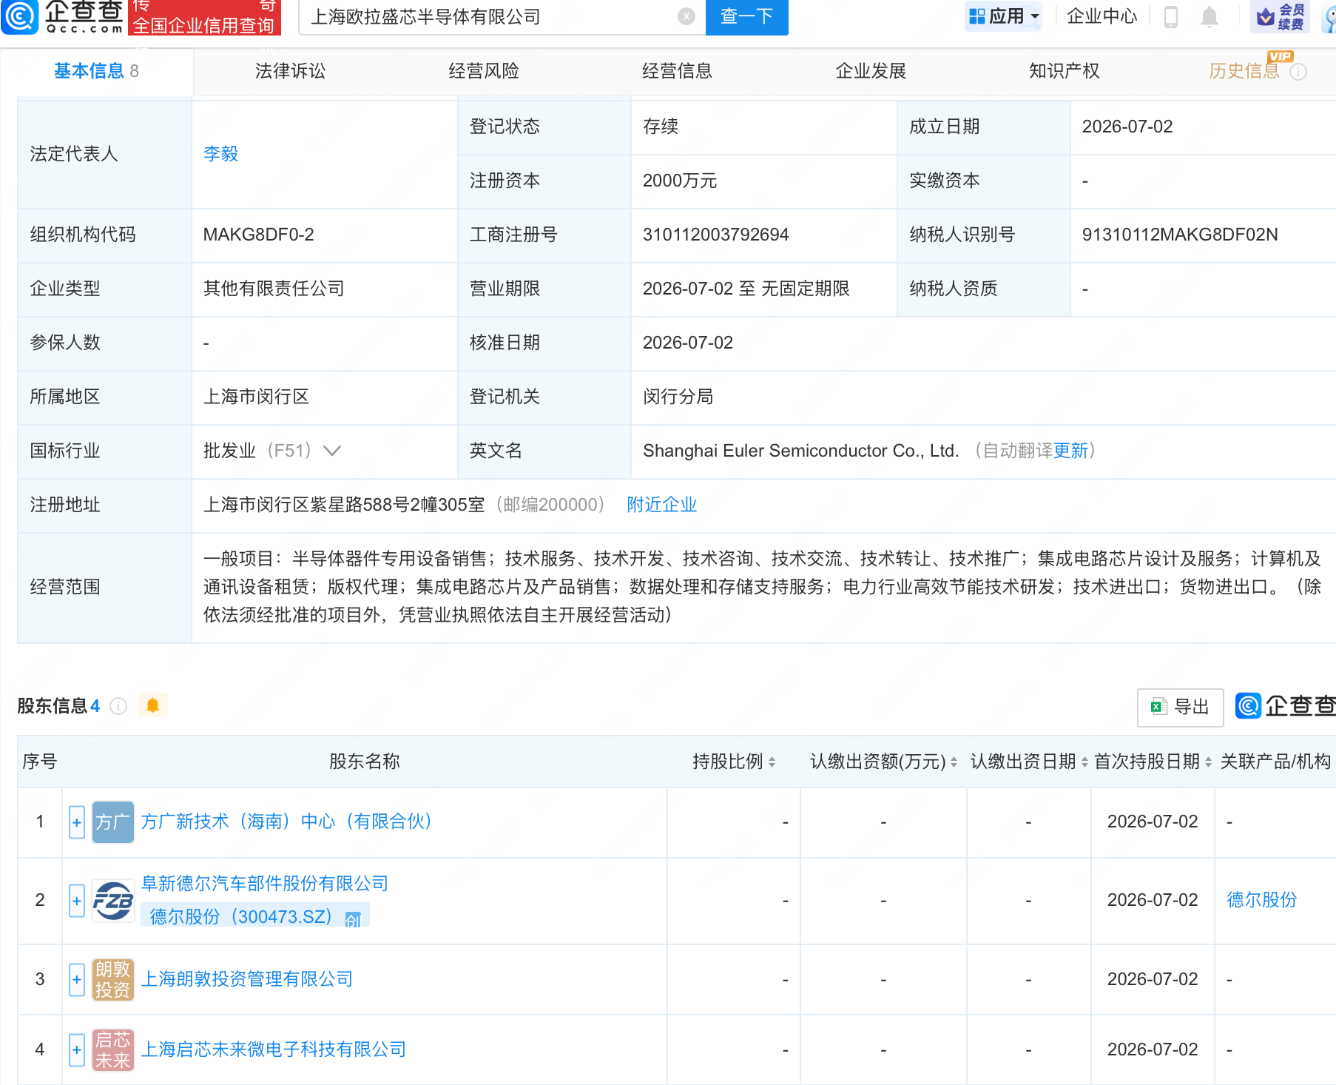
Task: Open legal representative 李毅 link
Action: [x=220, y=154]
